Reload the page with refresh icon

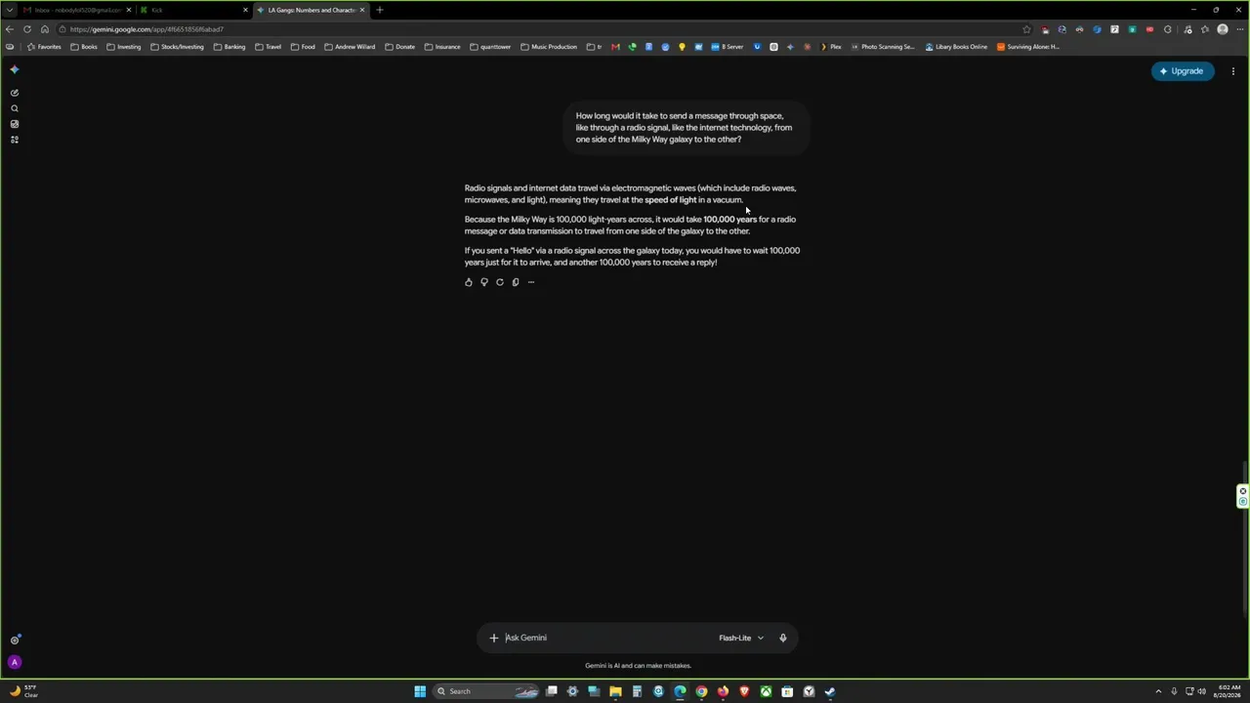(x=27, y=29)
